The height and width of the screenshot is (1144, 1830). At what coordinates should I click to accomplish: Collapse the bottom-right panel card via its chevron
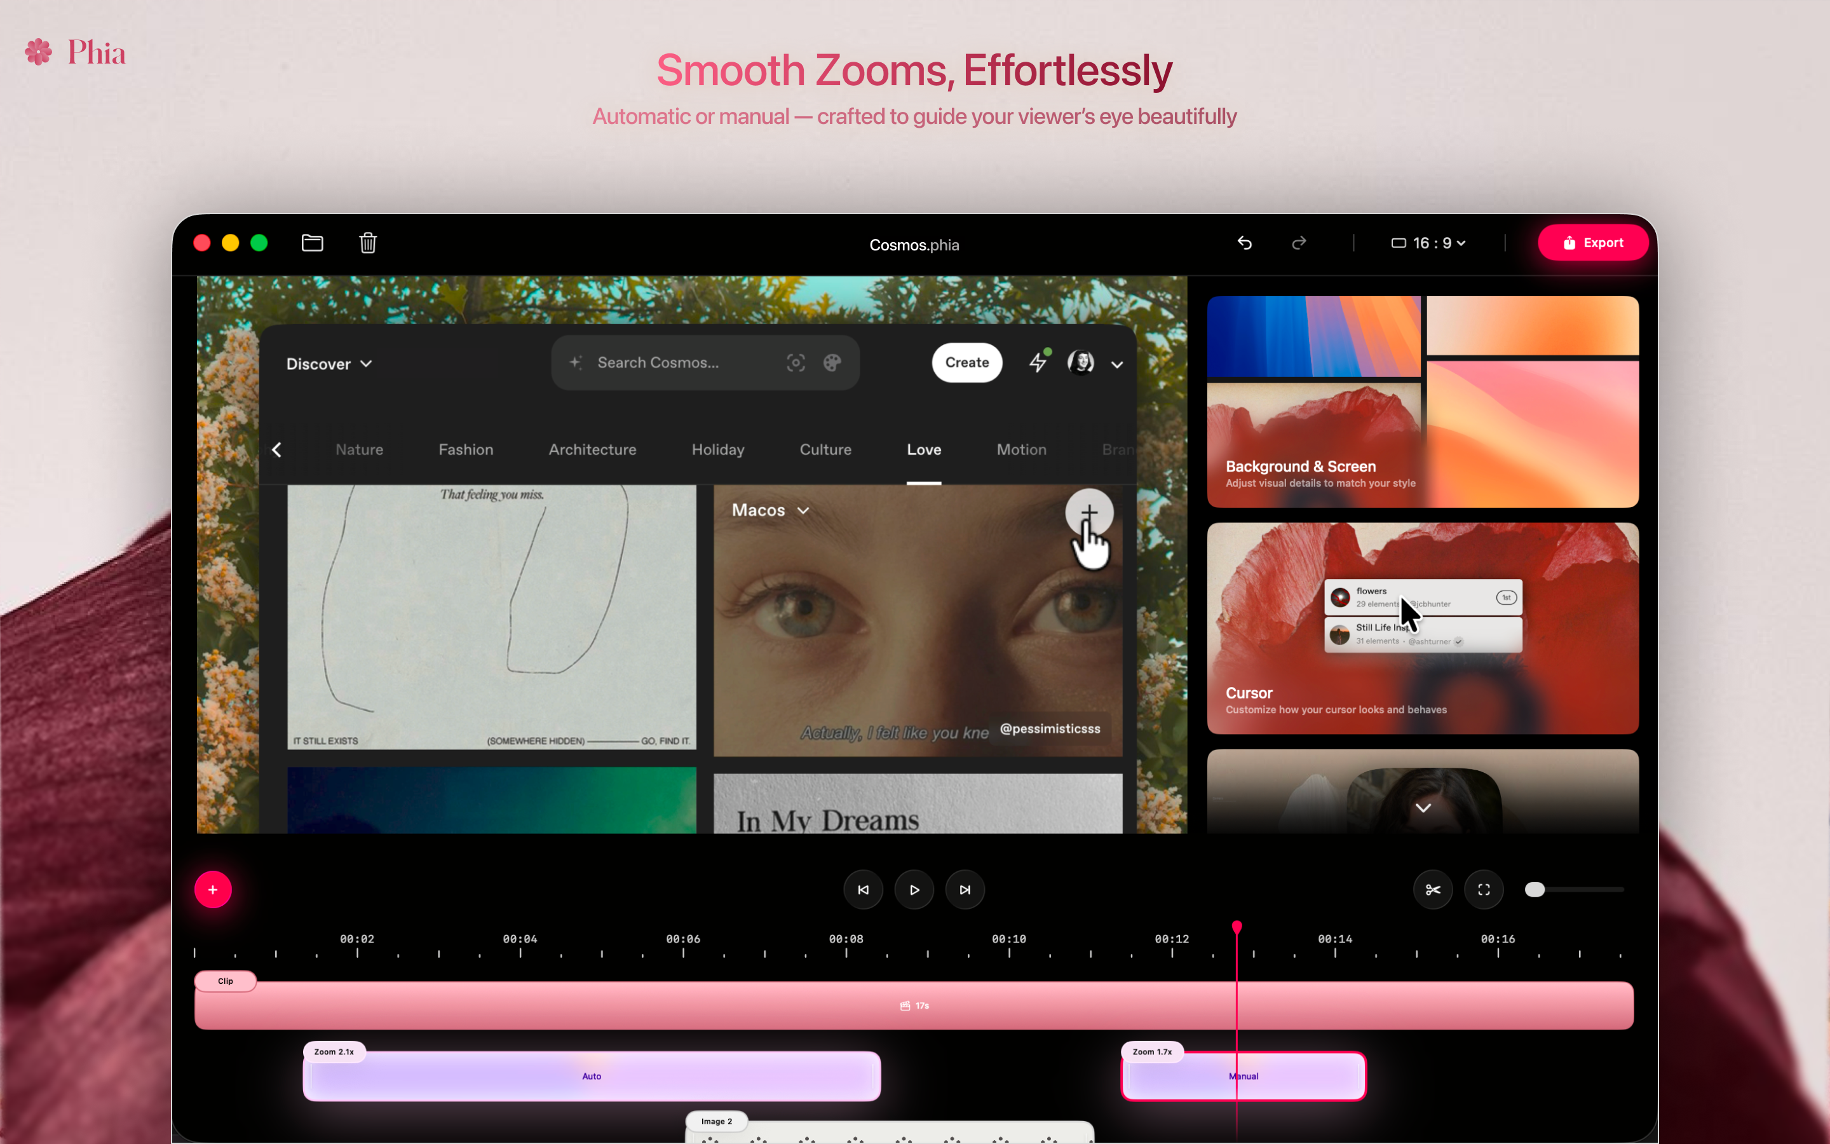point(1423,807)
